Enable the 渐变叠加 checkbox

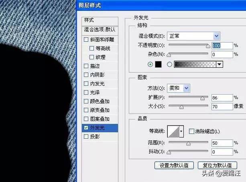tap(86, 110)
